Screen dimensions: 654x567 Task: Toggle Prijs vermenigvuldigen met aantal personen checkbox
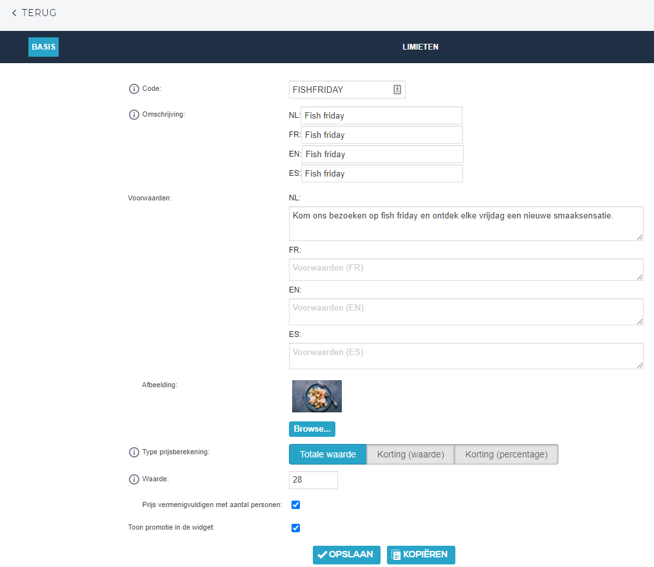295,505
